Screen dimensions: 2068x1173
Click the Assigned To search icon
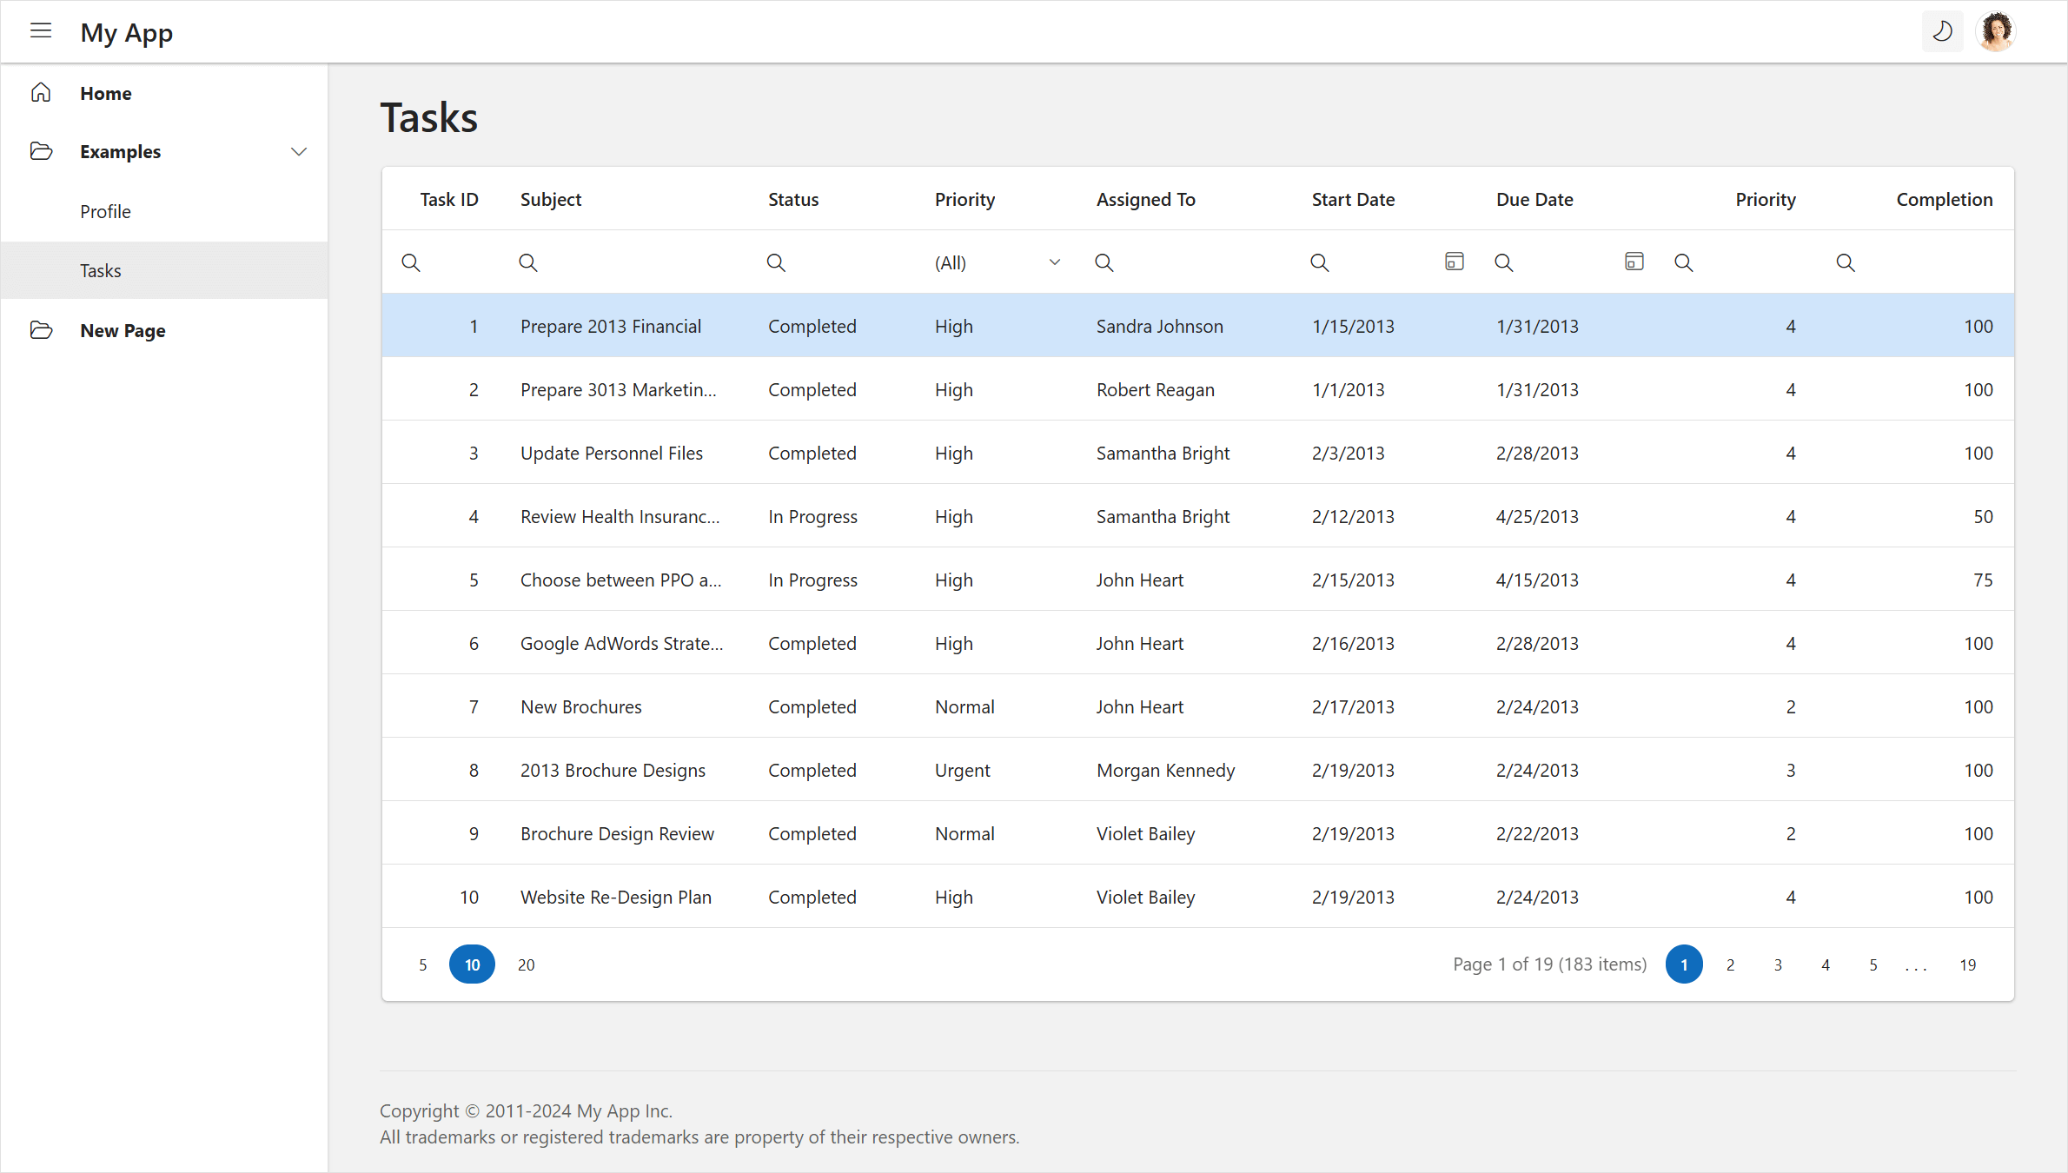pos(1106,262)
